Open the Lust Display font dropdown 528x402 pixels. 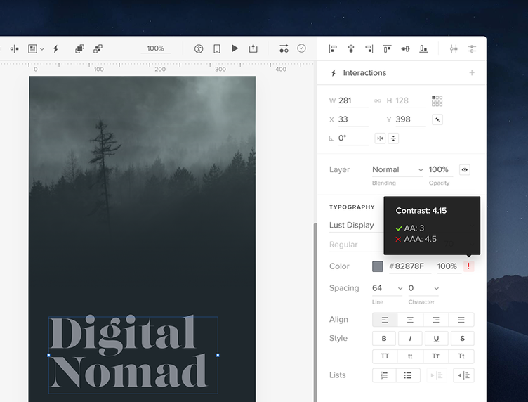pyautogui.click(x=356, y=225)
